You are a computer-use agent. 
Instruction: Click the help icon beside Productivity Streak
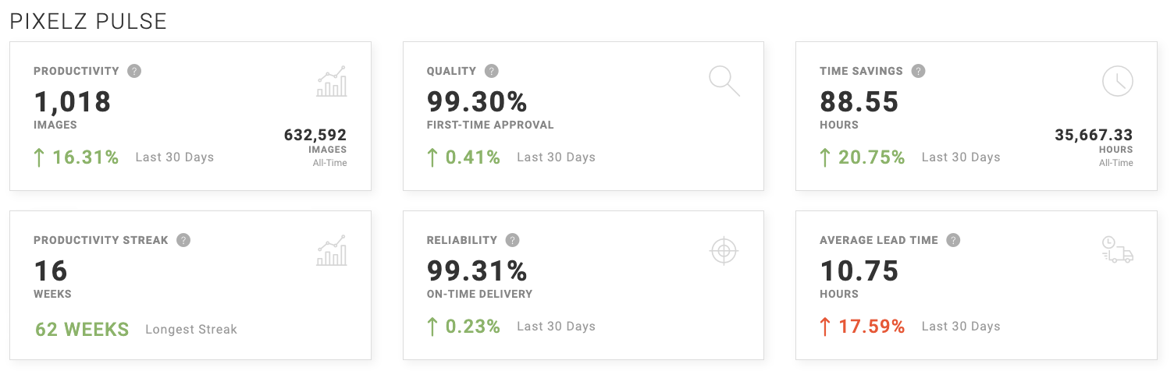pyautogui.click(x=183, y=240)
